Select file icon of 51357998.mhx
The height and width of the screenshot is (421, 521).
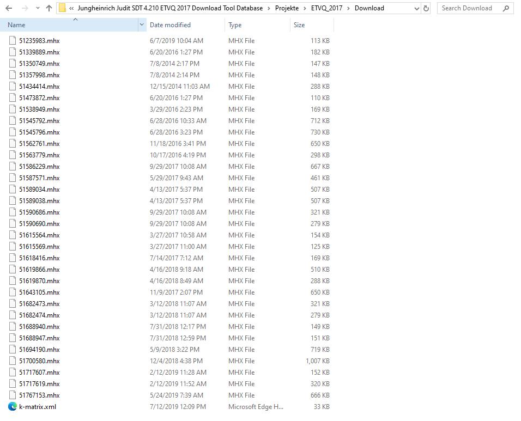click(13, 75)
